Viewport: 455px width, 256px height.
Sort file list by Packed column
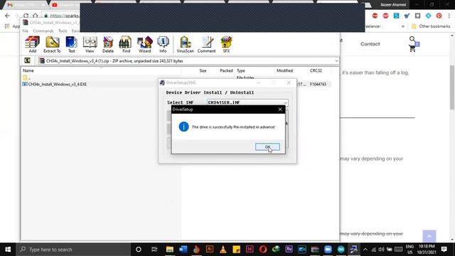click(226, 70)
